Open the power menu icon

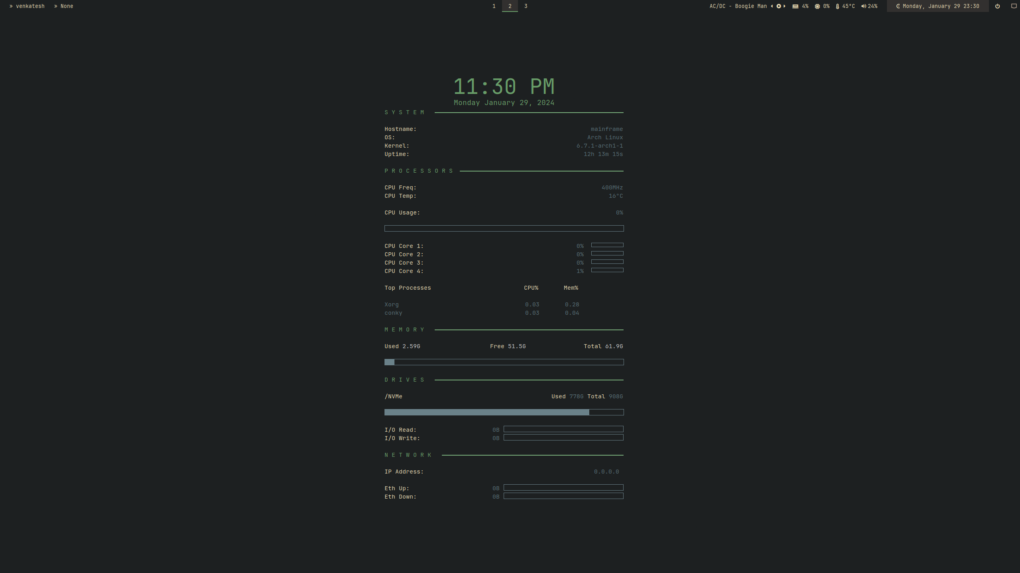click(997, 6)
